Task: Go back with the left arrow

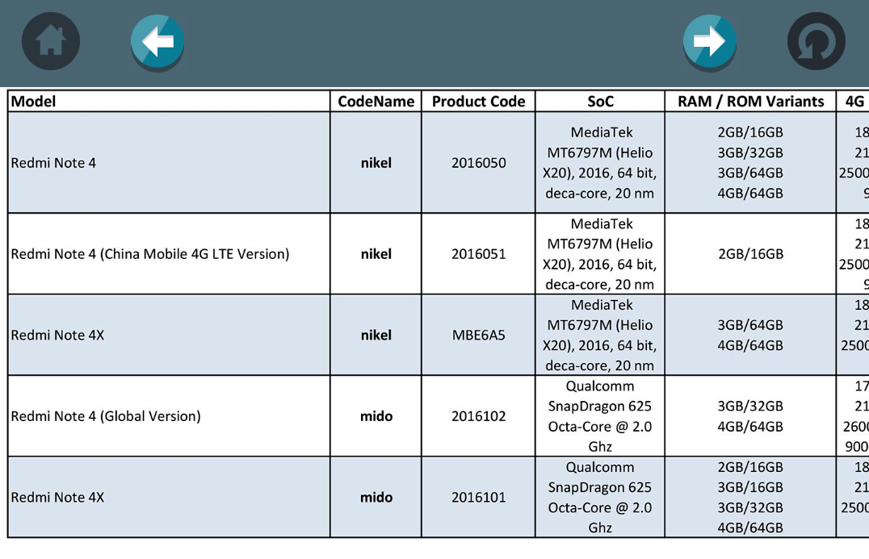Action: (x=157, y=41)
